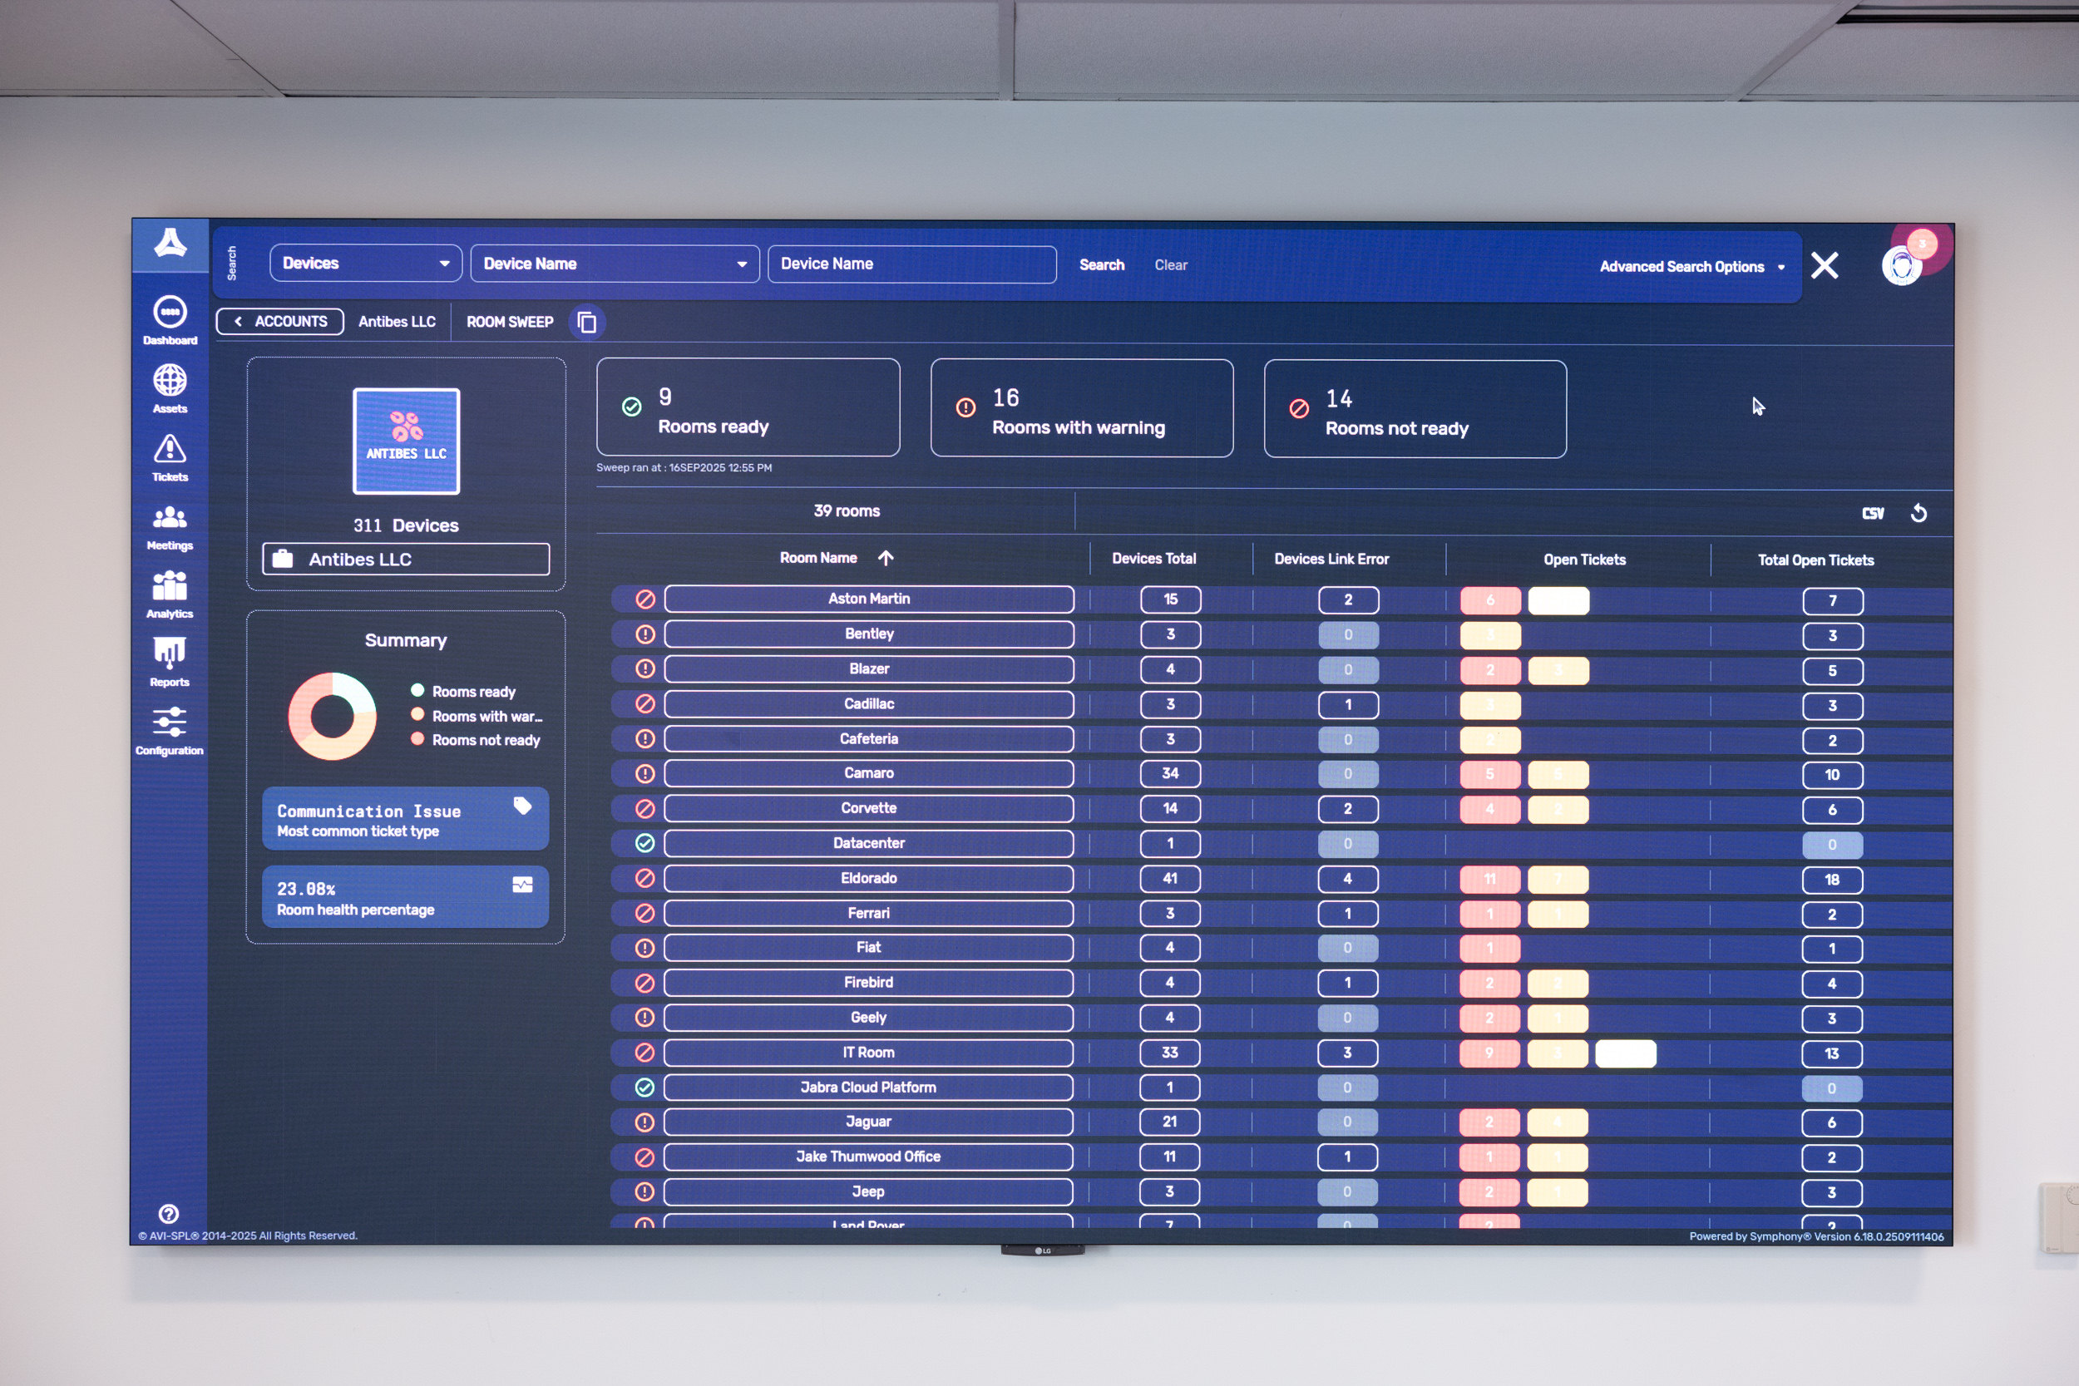
Task: Open the Firebird room
Action: [868, 983]
